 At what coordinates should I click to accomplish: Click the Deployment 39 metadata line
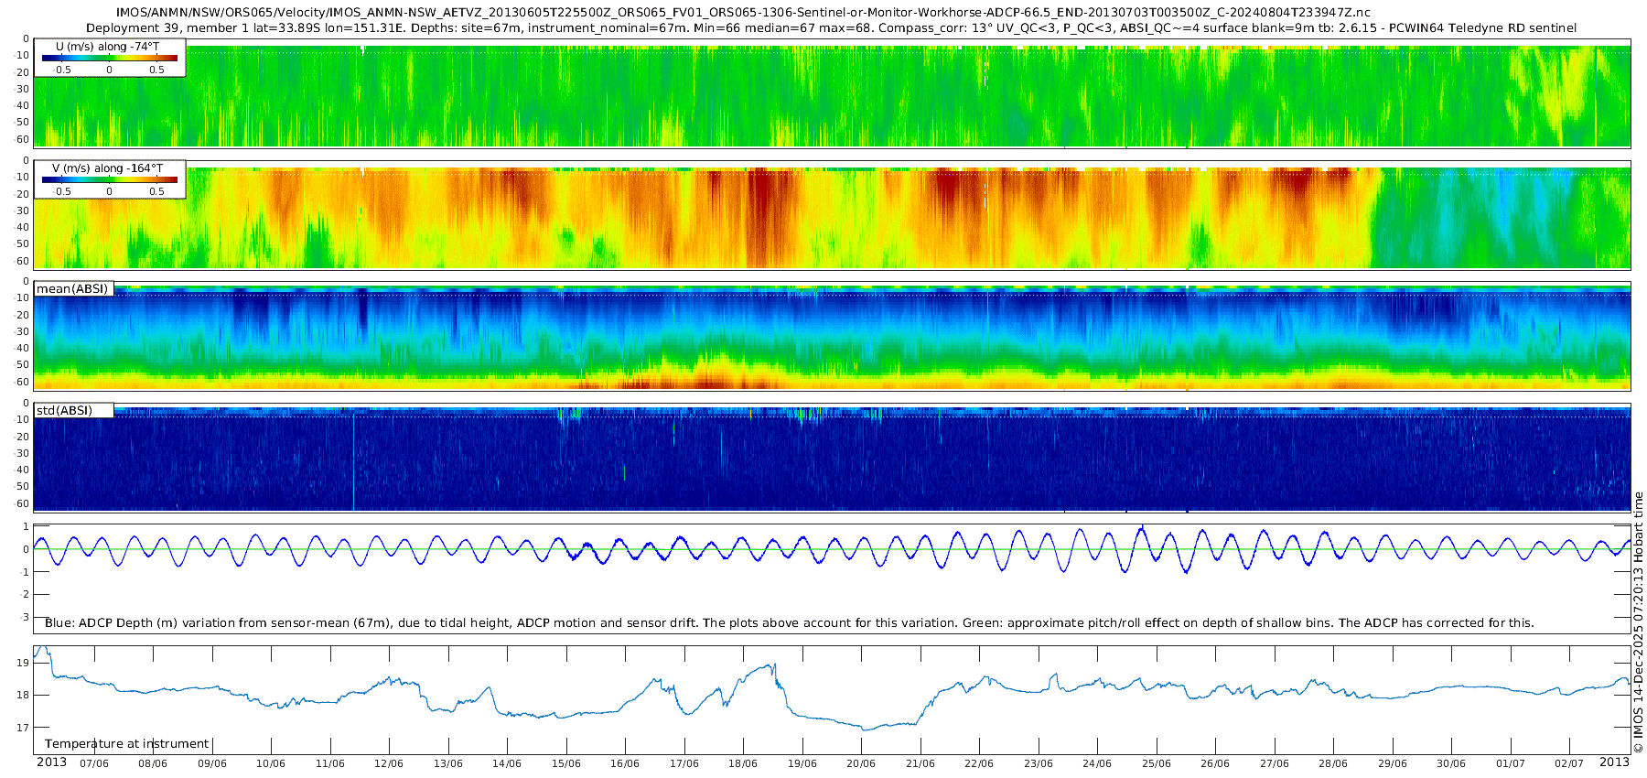click(x=831, y=28)
